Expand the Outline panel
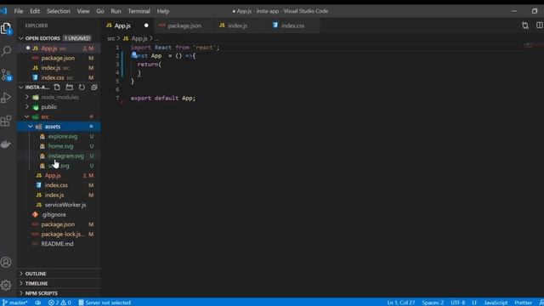The height and width of the screenshot is (306, 544). (x=59, y=274)
